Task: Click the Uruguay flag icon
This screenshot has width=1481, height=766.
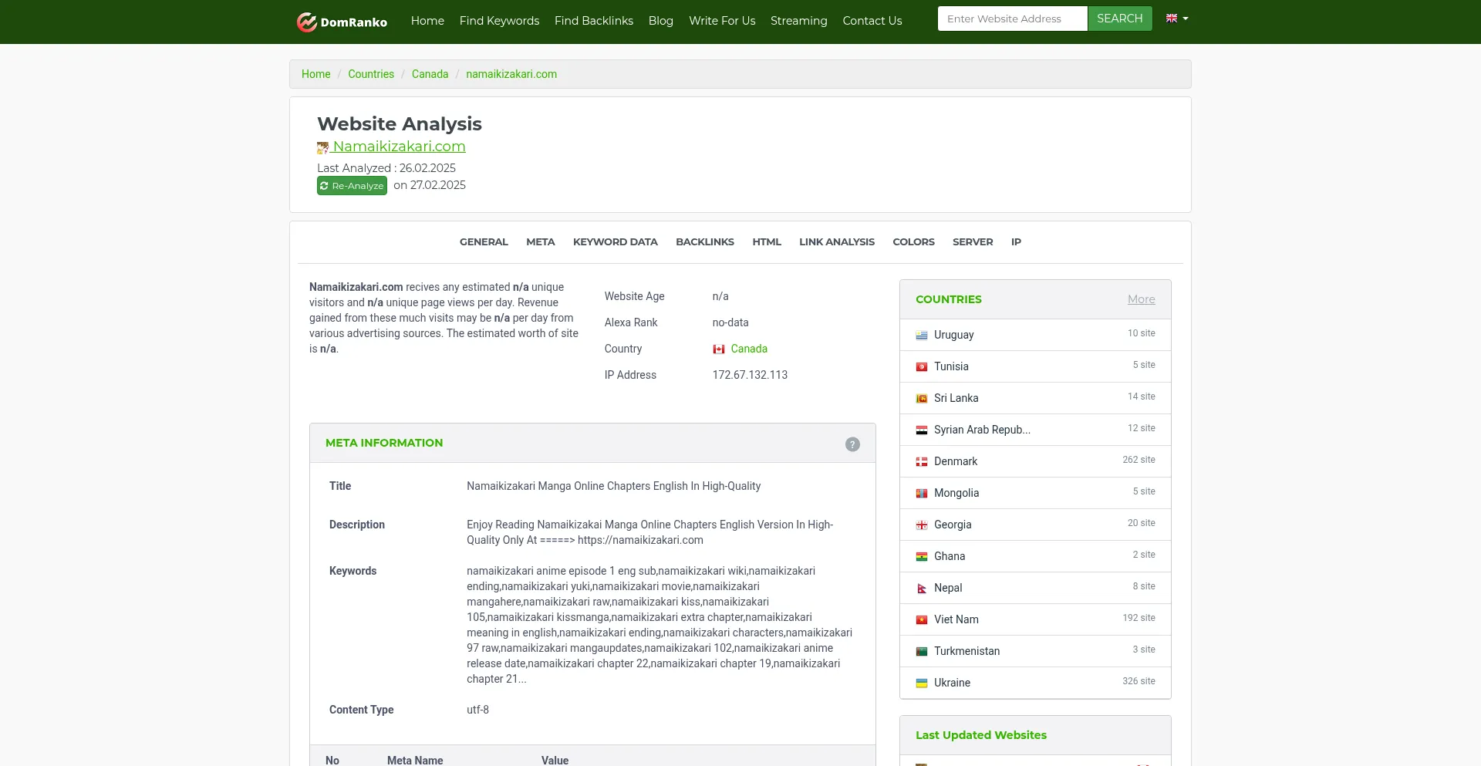Action: click(x=922, y=336)
